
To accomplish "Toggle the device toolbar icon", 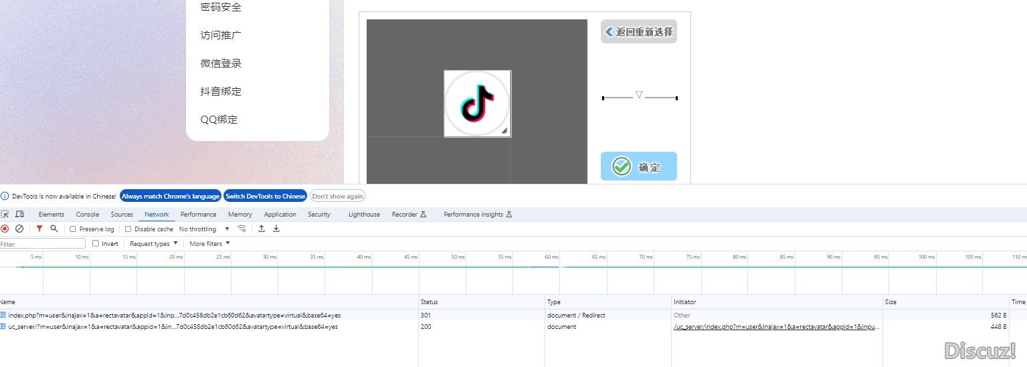I will (x=19, y=215).
